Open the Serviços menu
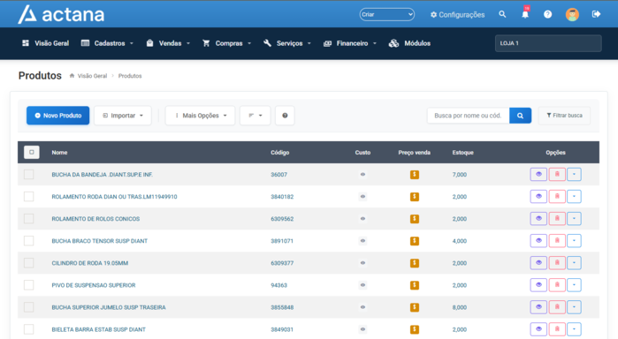This screenshot has width=618, height=339. [287, 43]
